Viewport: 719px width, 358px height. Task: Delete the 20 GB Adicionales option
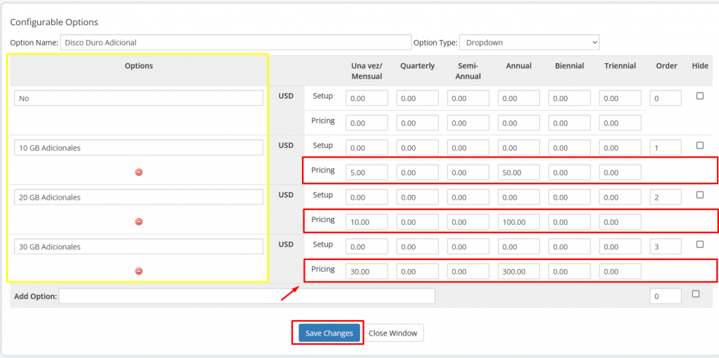138,222
